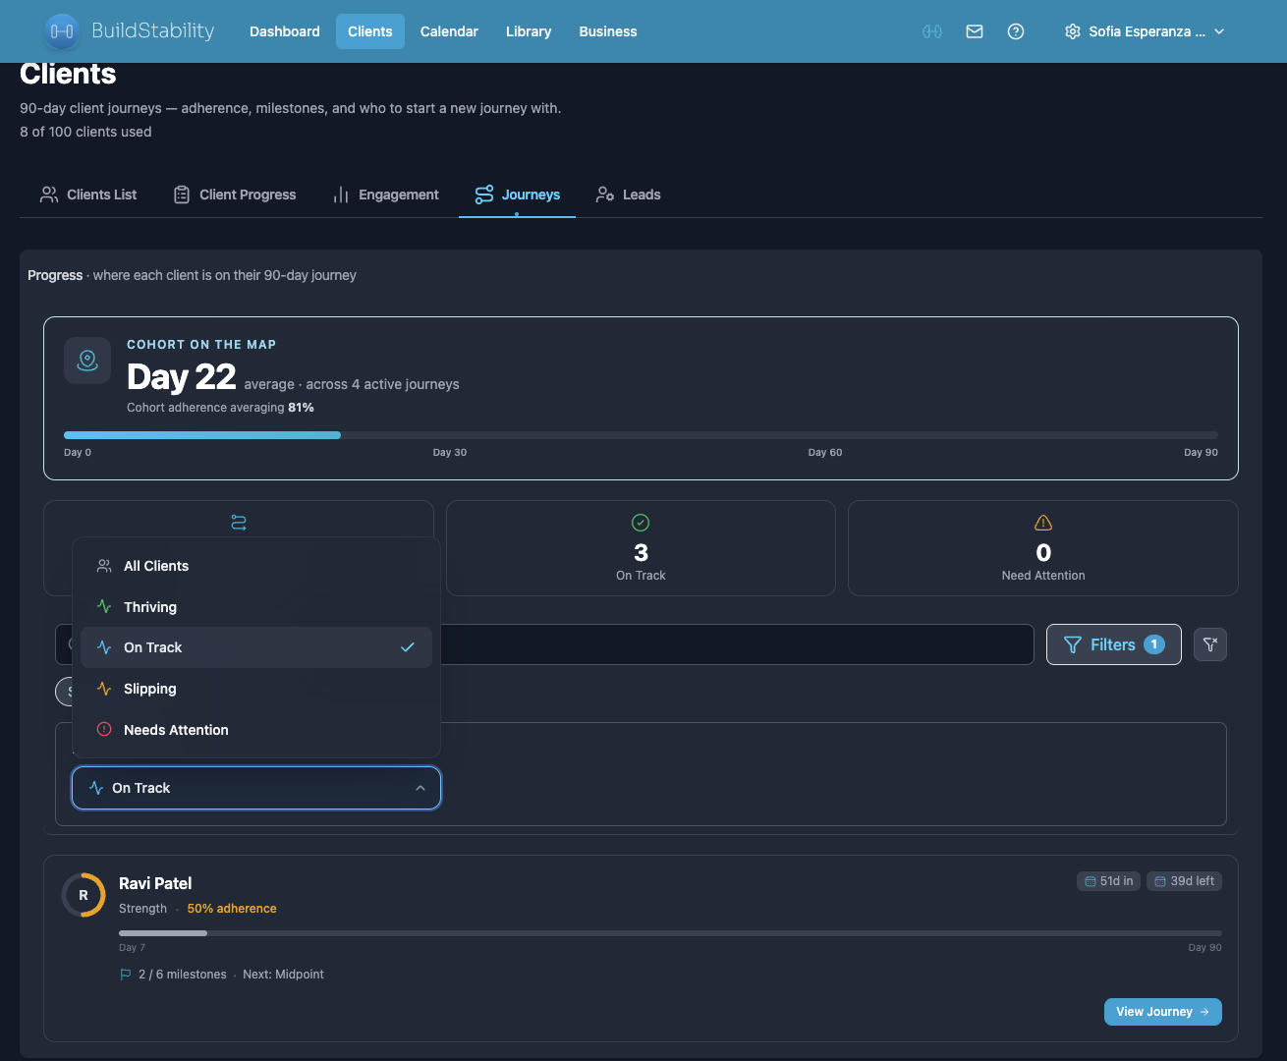Viewport: 1287px width, 1061px height.
Task: Choose the Slipping filter option
Action: click(x=149, y=689)
